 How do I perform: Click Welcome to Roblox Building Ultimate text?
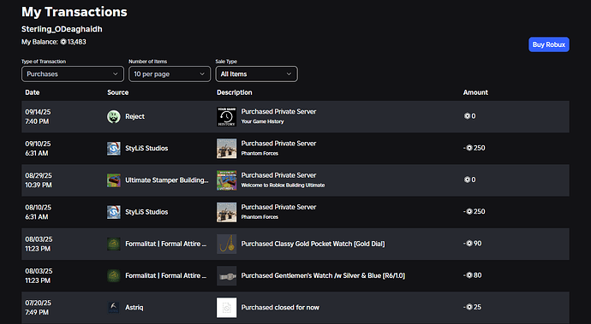coord(283,186)
